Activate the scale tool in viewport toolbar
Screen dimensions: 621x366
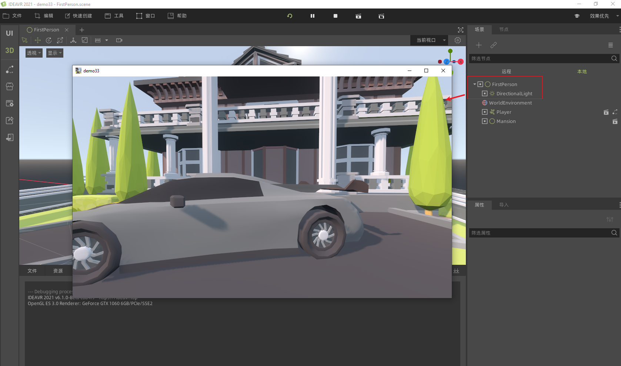tap(60, 40)
